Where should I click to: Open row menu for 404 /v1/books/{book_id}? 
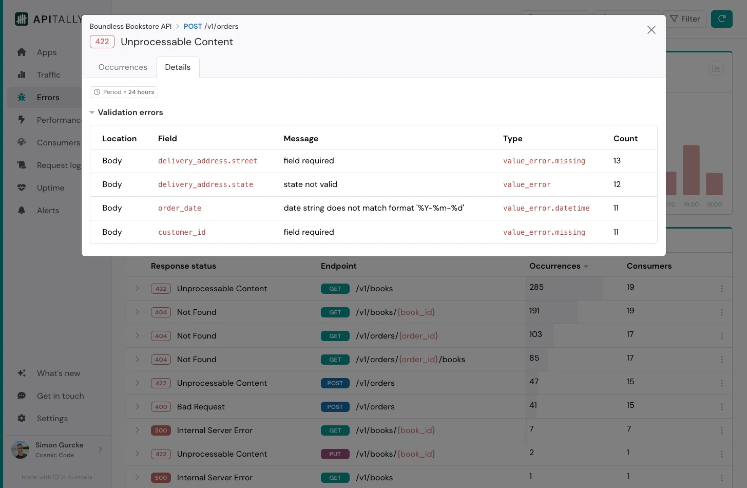coord(722,312)
